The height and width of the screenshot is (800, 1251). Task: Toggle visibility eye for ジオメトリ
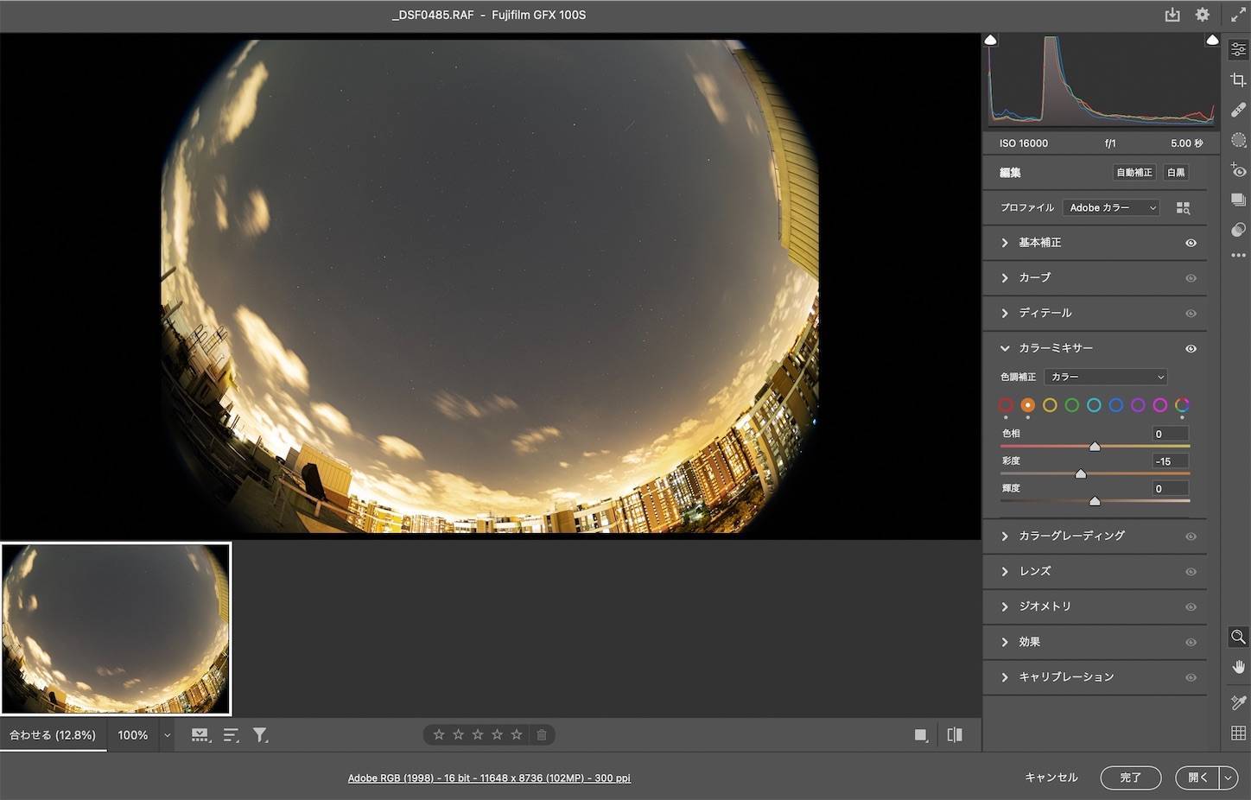[1191, 607]
